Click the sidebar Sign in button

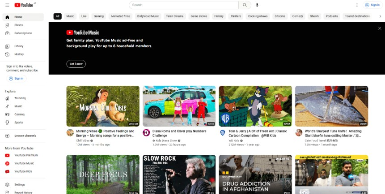(17, 78)
